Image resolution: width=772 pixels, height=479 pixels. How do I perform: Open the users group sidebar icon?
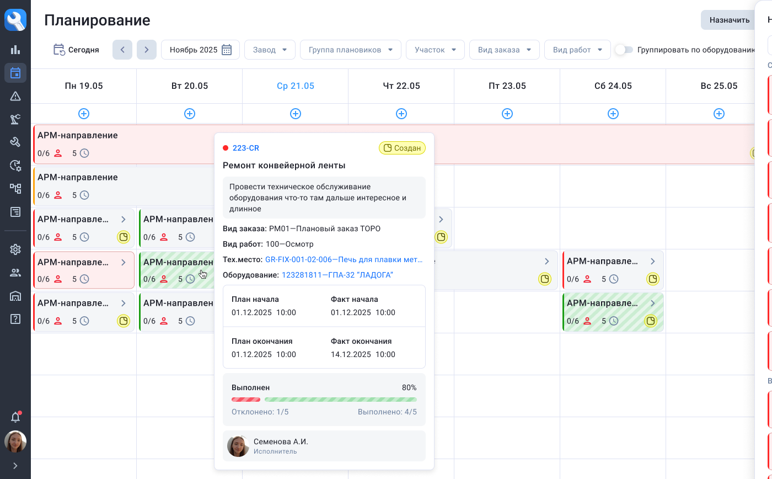tap(15, 273)
